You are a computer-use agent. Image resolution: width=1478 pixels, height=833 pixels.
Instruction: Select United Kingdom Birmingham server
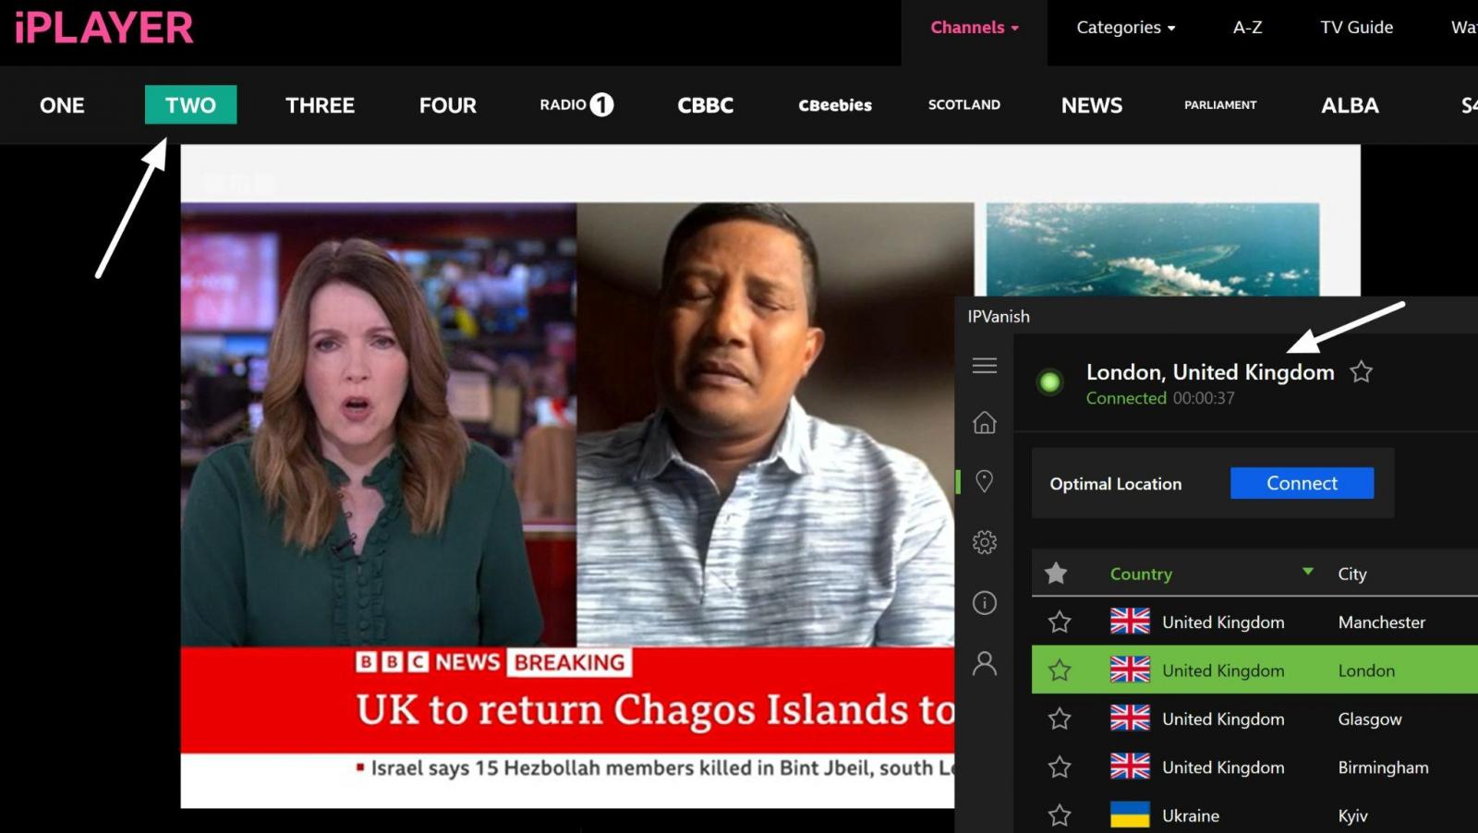pos(1254,767)
